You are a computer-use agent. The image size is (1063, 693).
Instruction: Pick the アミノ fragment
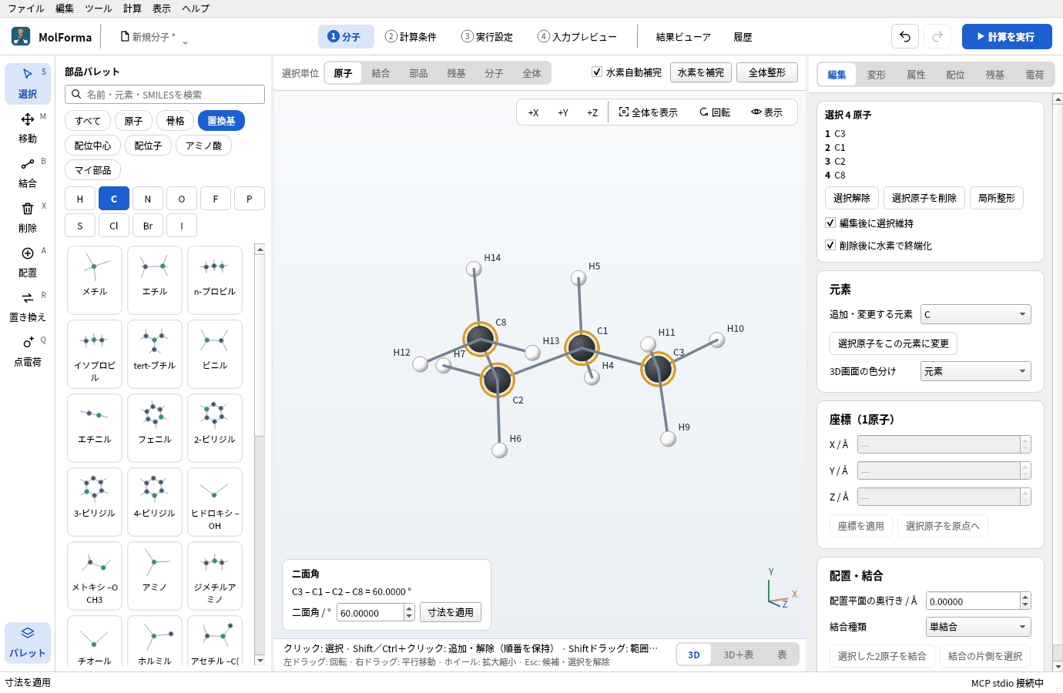point(155,575)
